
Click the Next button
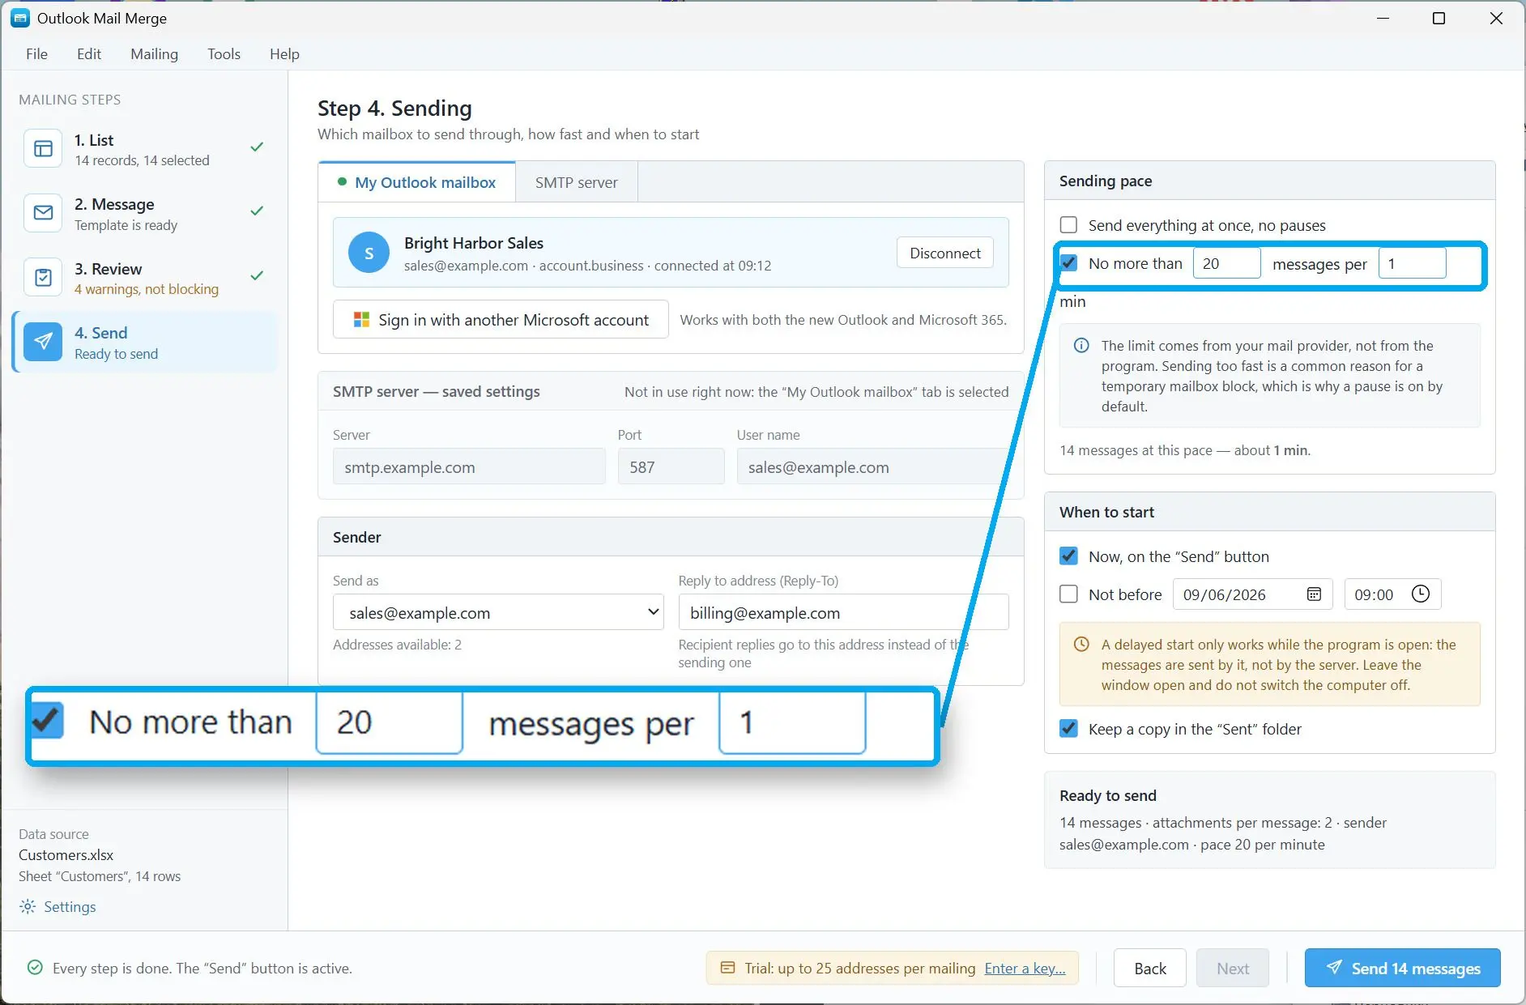[x=1233, y=969]
